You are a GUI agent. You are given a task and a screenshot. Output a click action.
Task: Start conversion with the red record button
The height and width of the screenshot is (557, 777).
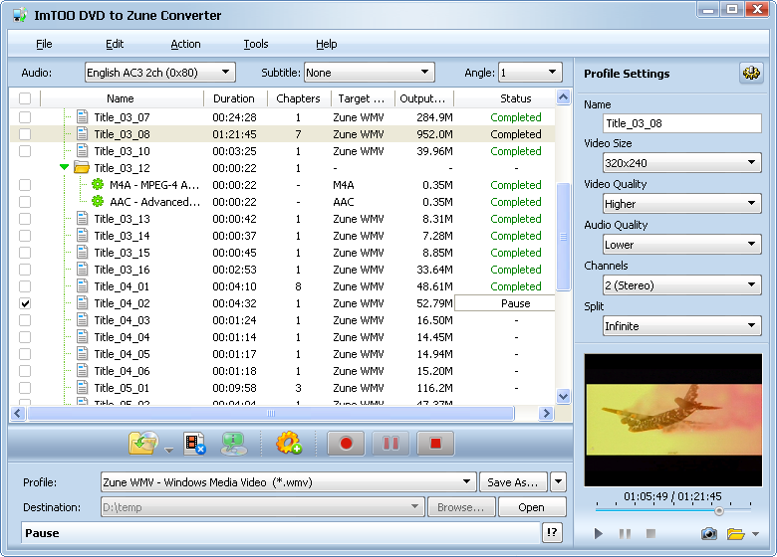346,444
